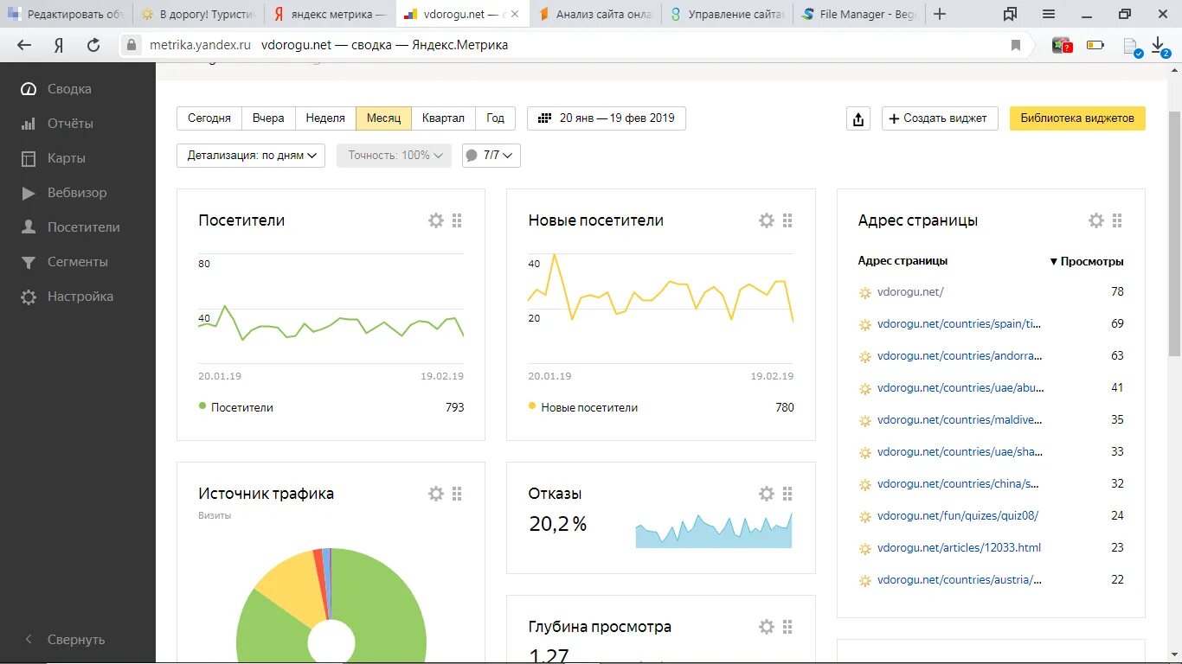Click Библиотека виджетов button
This screenshot has width=1182, height=664.
pyautogui.click(x=1077, y=118)
